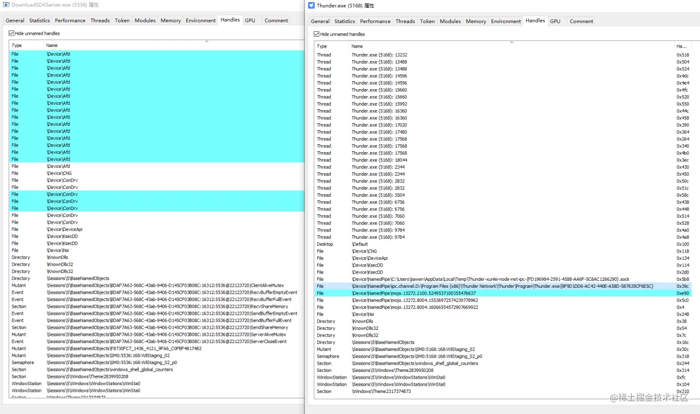Screen dimensions: 700x414
Task: Select the RecvBufferFullEvent event row
Action: coord(157,299)
